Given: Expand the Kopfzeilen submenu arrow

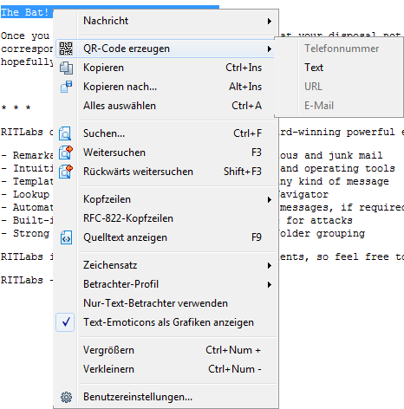Looking at the screenshot, I should click(270, 199).
